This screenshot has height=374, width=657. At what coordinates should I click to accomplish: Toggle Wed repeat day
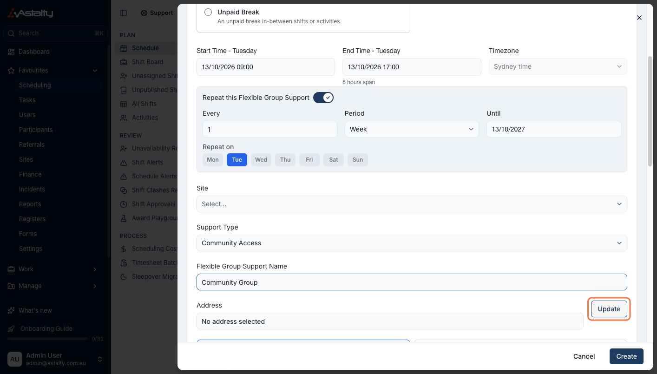261,160
